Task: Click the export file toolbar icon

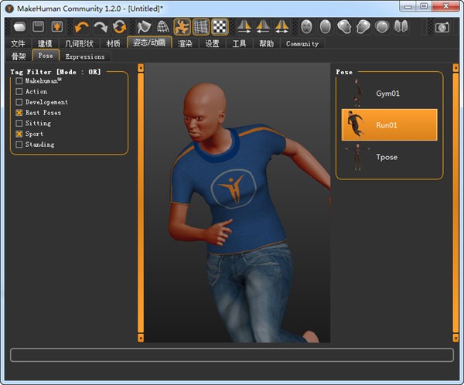Action: click(56, 27)
